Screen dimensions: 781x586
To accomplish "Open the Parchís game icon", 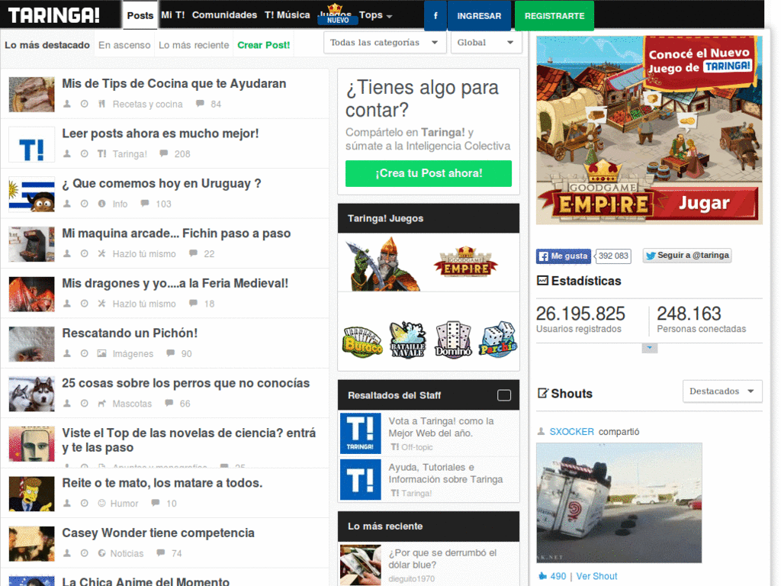I will coord(497,340).
